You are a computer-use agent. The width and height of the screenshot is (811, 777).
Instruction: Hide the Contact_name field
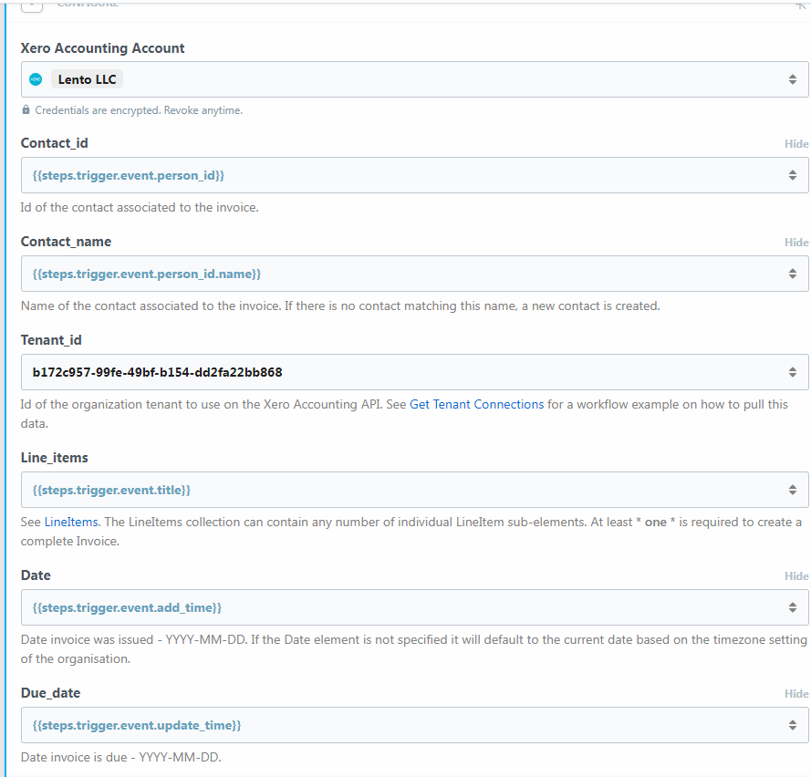tap(796, 242)
